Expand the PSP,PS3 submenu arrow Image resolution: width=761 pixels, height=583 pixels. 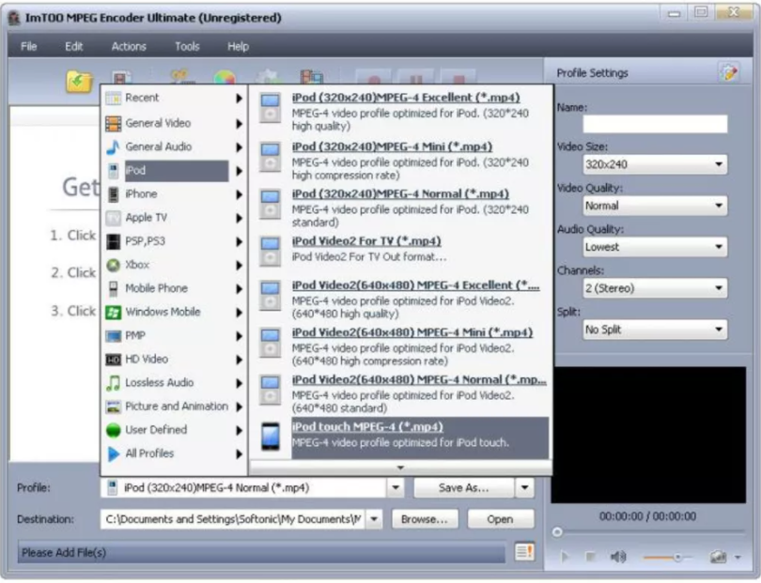[239, 241]
